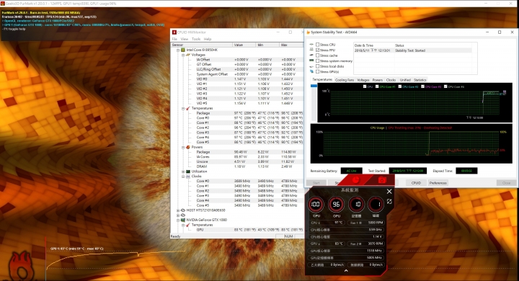Open the Tools menu in HWMonitor

pos(196,39)
